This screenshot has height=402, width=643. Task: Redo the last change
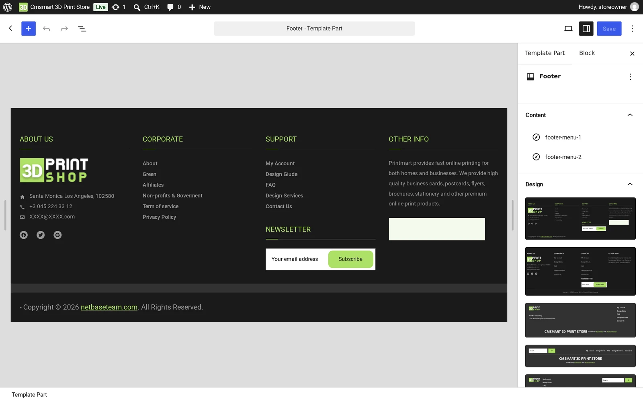(x=64, y=29)
